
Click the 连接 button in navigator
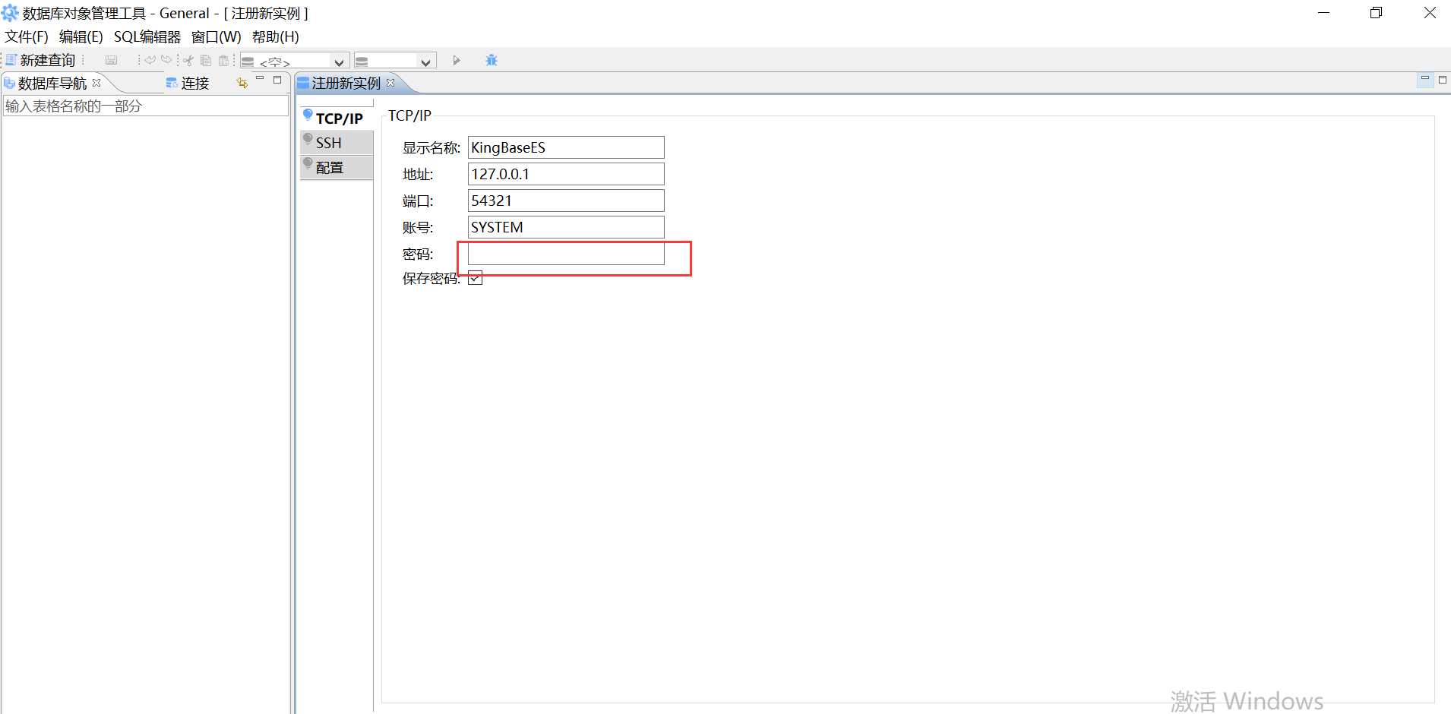coord(188,83)
